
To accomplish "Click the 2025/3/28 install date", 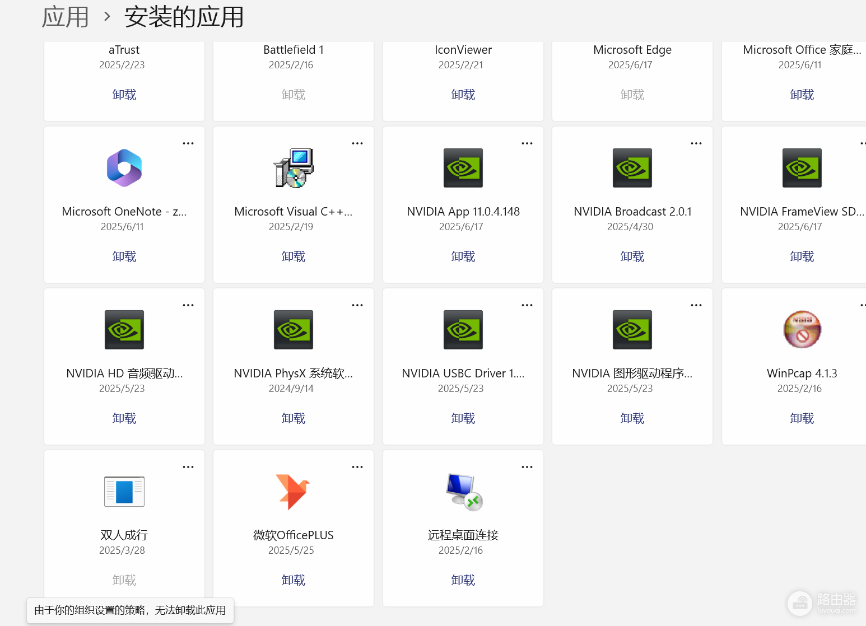I will (122, 550).
